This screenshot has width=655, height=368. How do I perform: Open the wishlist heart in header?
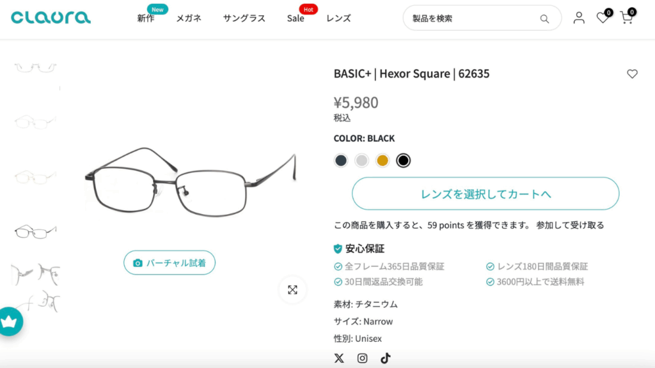tap(603, 18)
